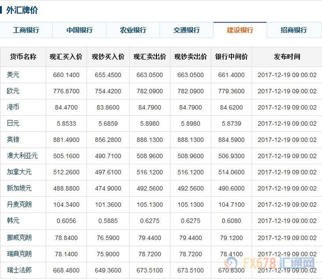This screenshot has width=322, height=279.
Task: Click the 78.1400 SEK buy rate
Action: [x=66, y=254]
